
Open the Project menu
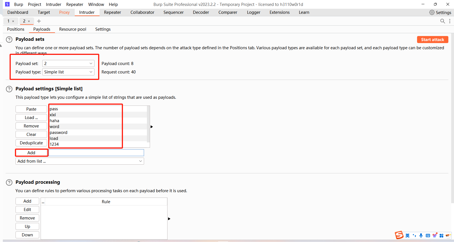click(34, 5)
